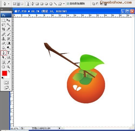This screenshot has width=135, height=131.
Task: Select the Eraser tool
Action: (4, 43)
